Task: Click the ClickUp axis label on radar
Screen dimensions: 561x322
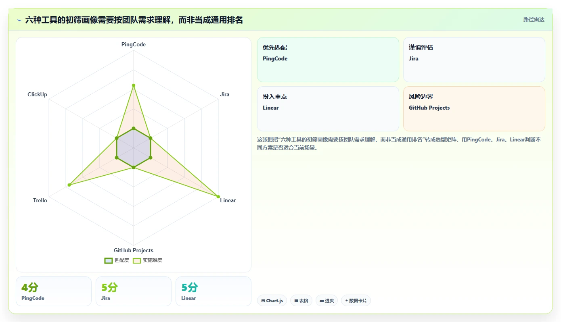Action: (x=37, y=95)
